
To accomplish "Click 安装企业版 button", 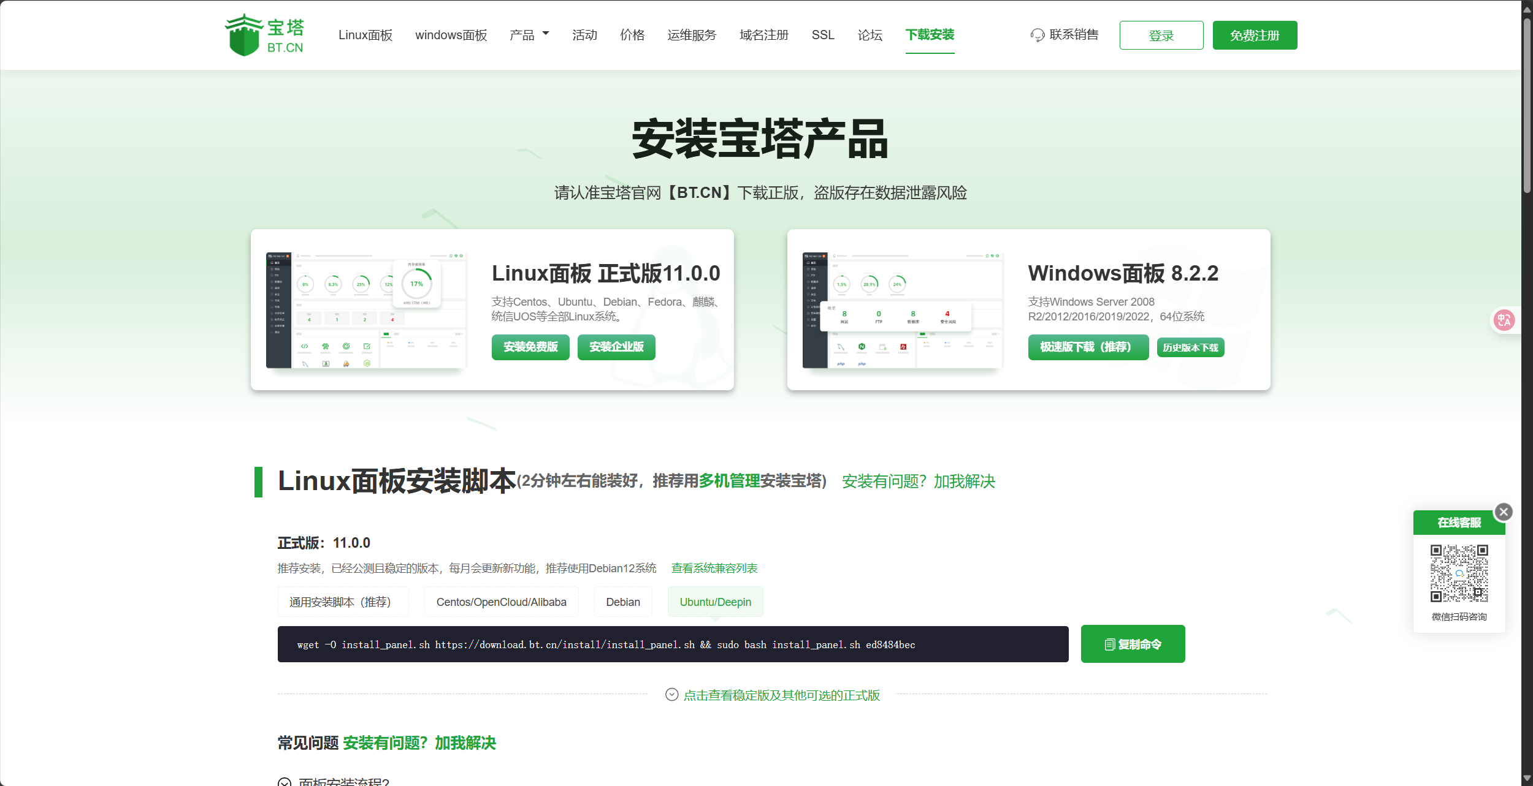I will click(616, 347).
